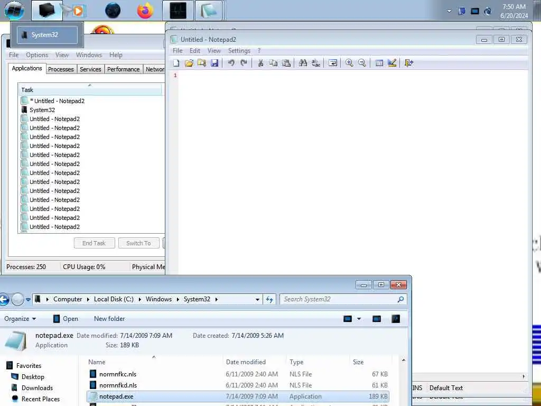Open the customize schemes icon in Notepad2

click(x=391, y=63)
